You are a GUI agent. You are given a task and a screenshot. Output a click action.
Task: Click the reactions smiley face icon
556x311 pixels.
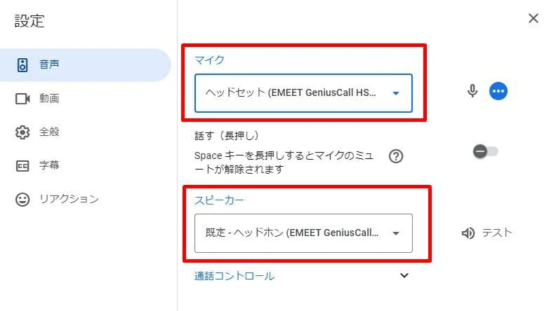22,200
